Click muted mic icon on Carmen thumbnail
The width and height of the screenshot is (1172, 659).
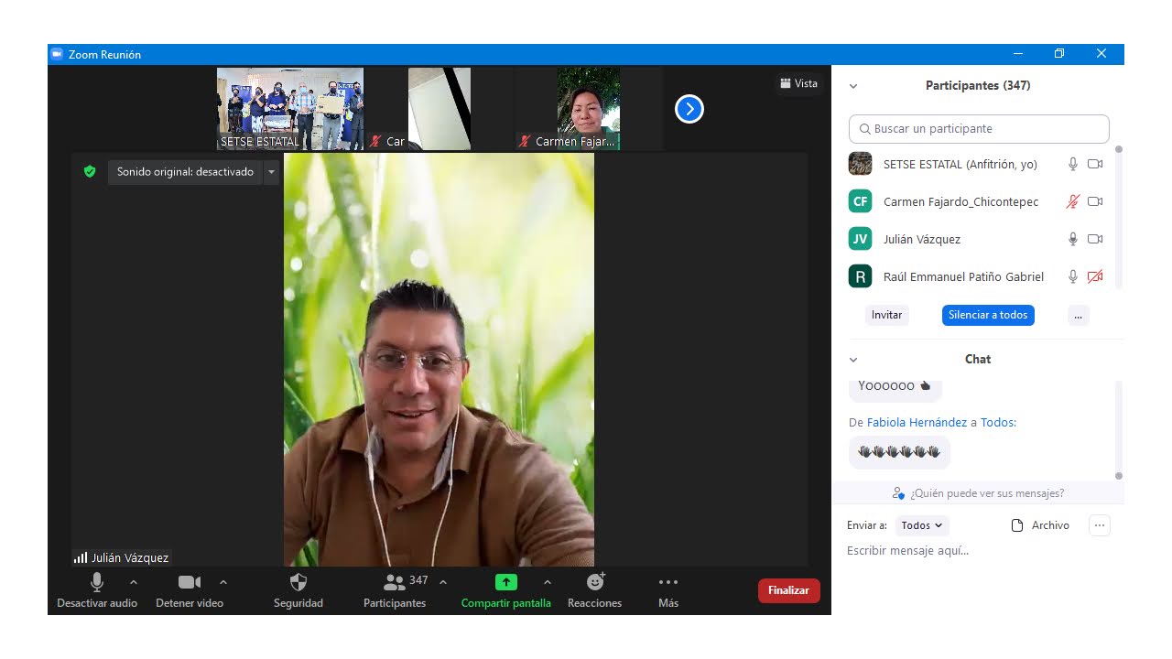525,142
